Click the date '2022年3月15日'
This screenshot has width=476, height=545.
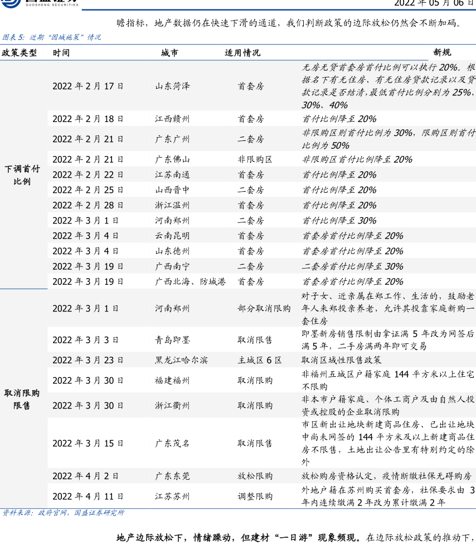[88, 444]
